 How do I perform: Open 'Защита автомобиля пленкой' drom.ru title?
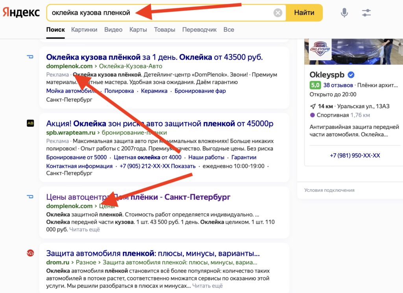click(153, 253)
